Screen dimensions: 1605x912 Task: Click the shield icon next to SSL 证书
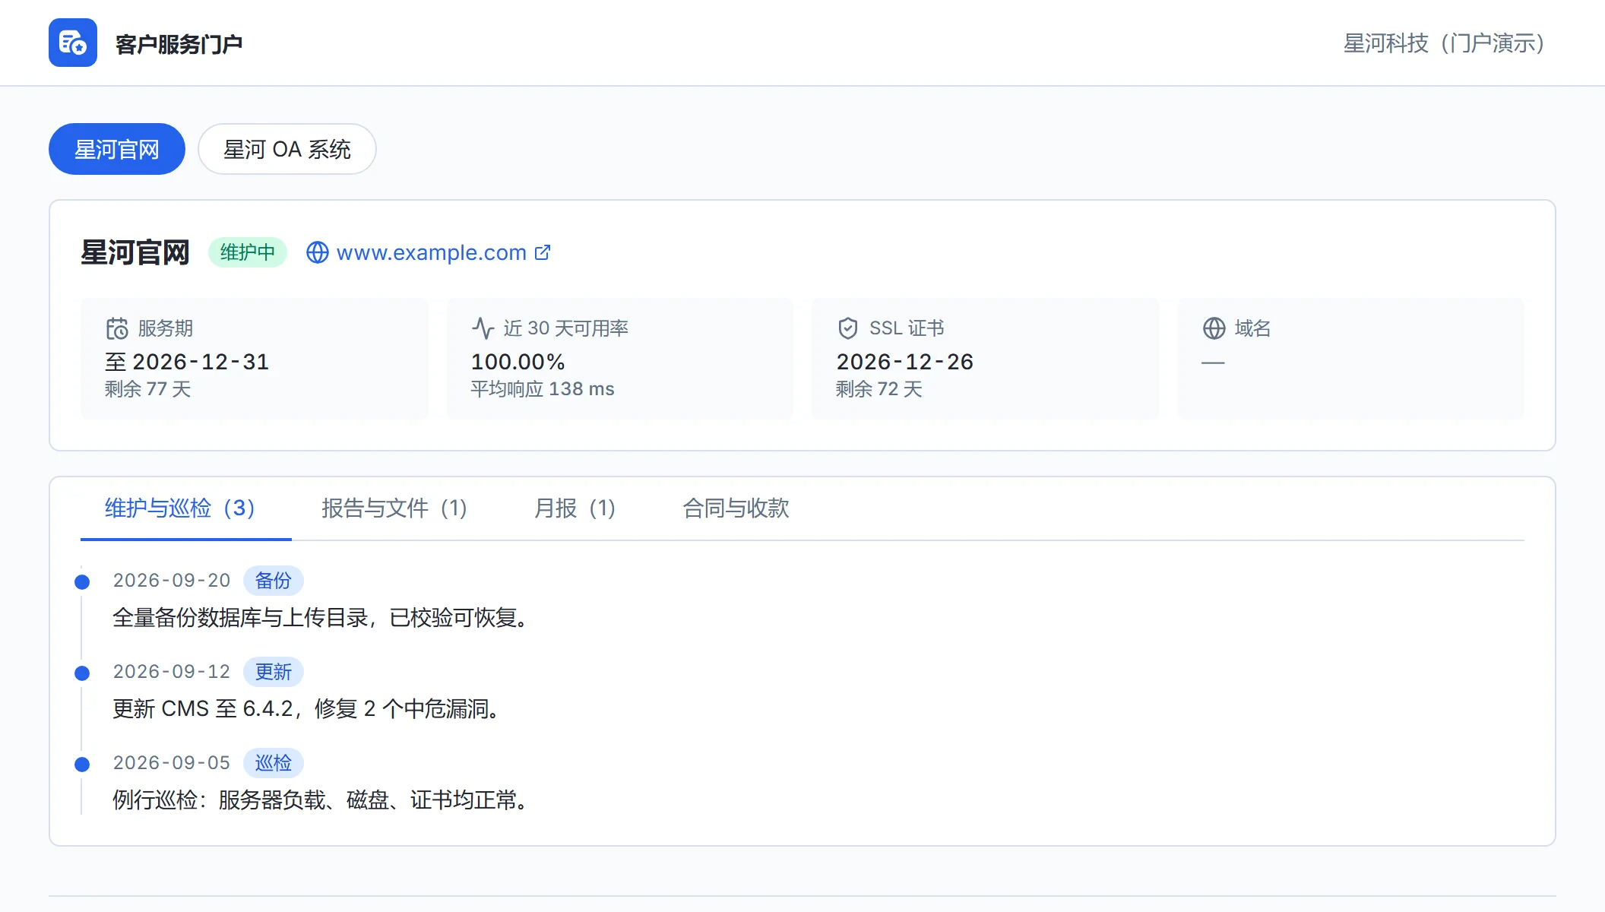coord(848,328)
